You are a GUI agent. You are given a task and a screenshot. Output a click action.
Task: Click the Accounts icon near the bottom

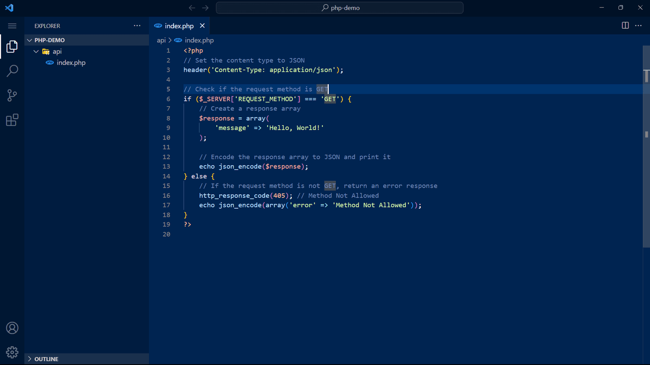[x=12, y=328]
